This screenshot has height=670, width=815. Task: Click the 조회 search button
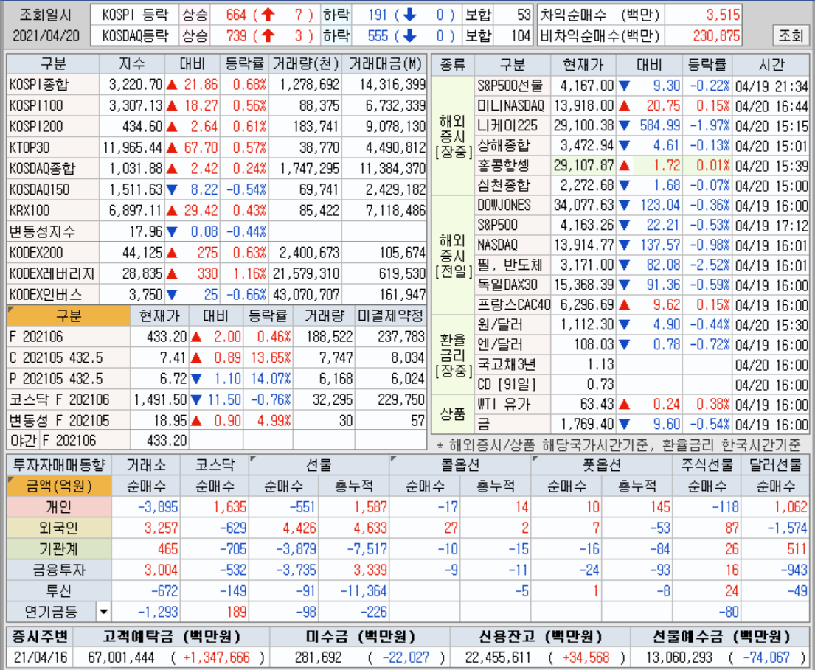coord(791,35)
